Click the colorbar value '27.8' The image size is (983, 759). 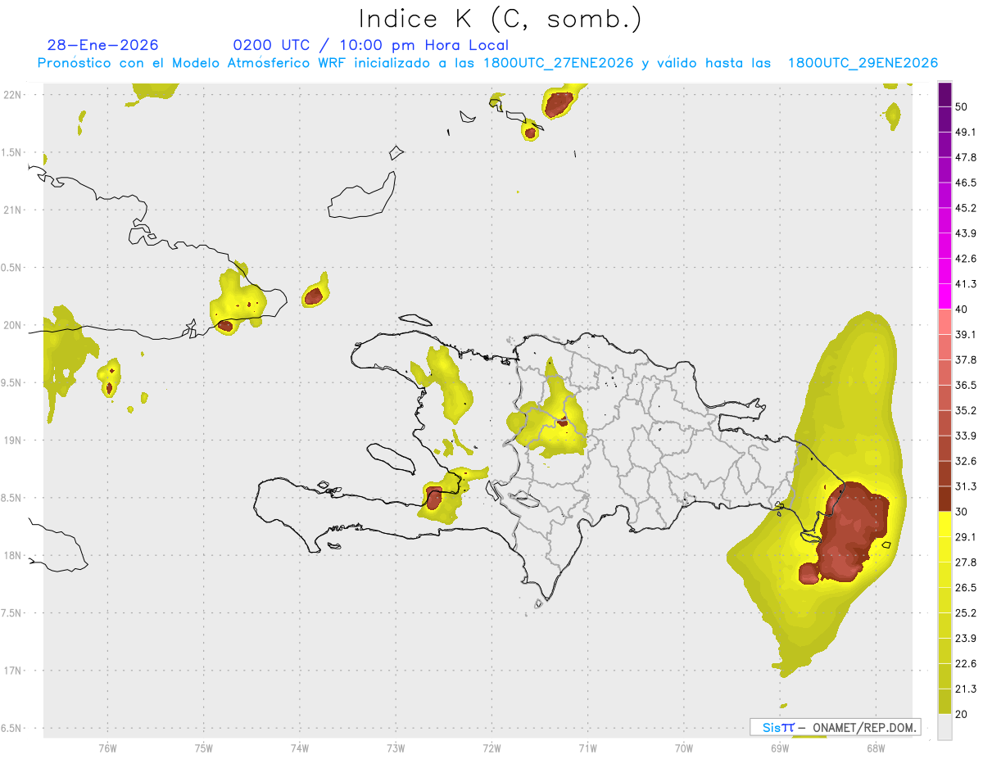tap(966, 562)
